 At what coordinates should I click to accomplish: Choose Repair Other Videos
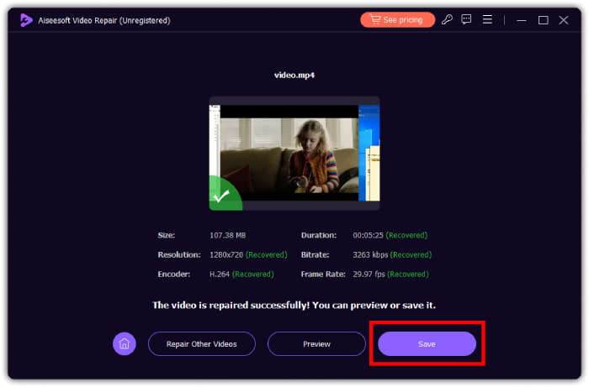pyautogui.click(x=202, y=343)
